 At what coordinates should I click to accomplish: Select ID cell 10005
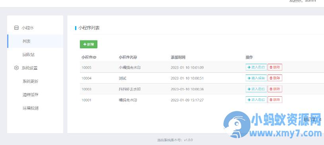tap(86, 67)
